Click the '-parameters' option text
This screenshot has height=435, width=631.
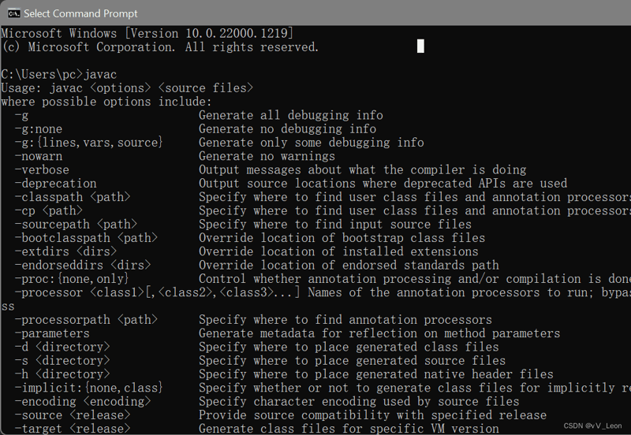[x=52, y=333]
